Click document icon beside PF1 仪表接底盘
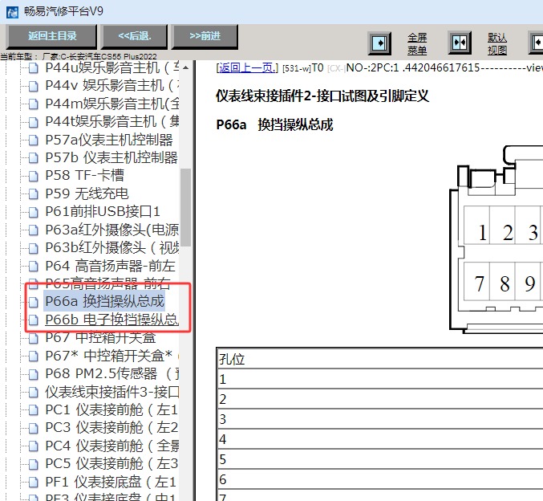543x501 pixels. click(33, 483)
